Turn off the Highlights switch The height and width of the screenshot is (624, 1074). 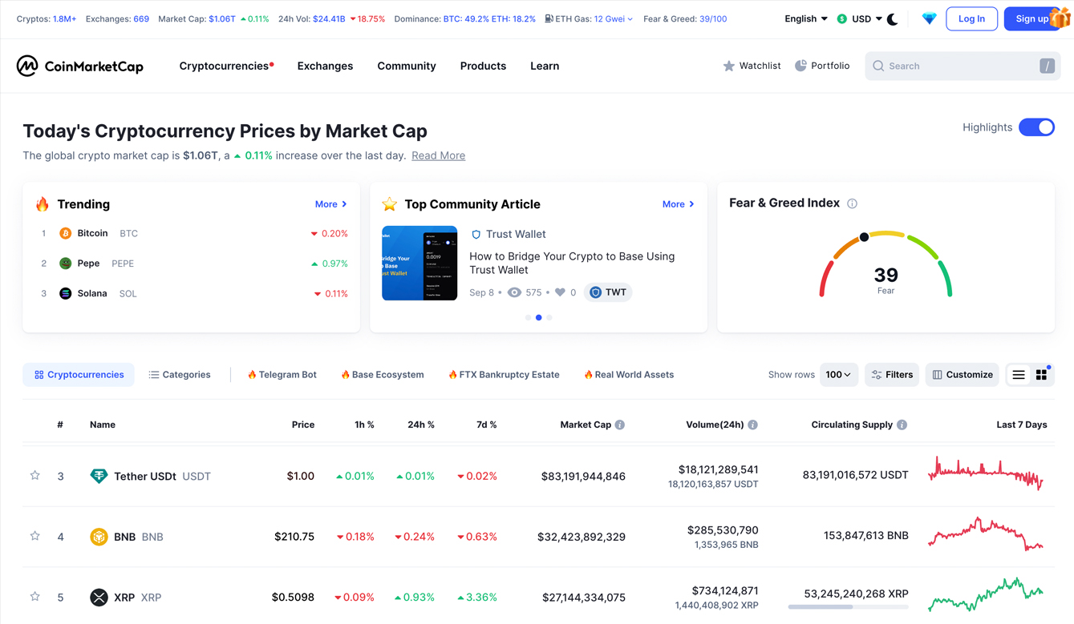click(x=1036, y=127)
